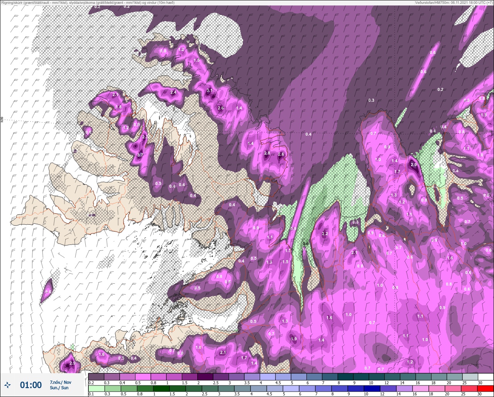
Task: Click the Rigning/skúrir map title text
Action: (88, 2)
